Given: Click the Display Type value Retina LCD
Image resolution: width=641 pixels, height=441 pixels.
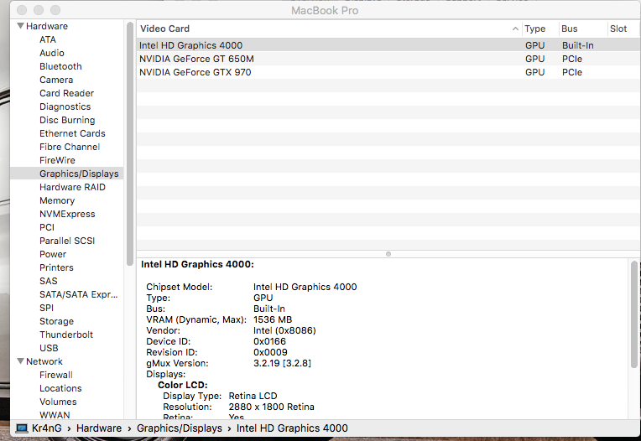Looking at the screenshot, I should pyautogui.click(x=253, y=396).
